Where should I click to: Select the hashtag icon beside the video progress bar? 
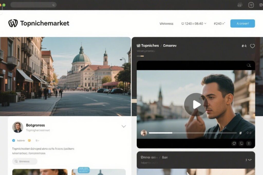tap(240, 133)
